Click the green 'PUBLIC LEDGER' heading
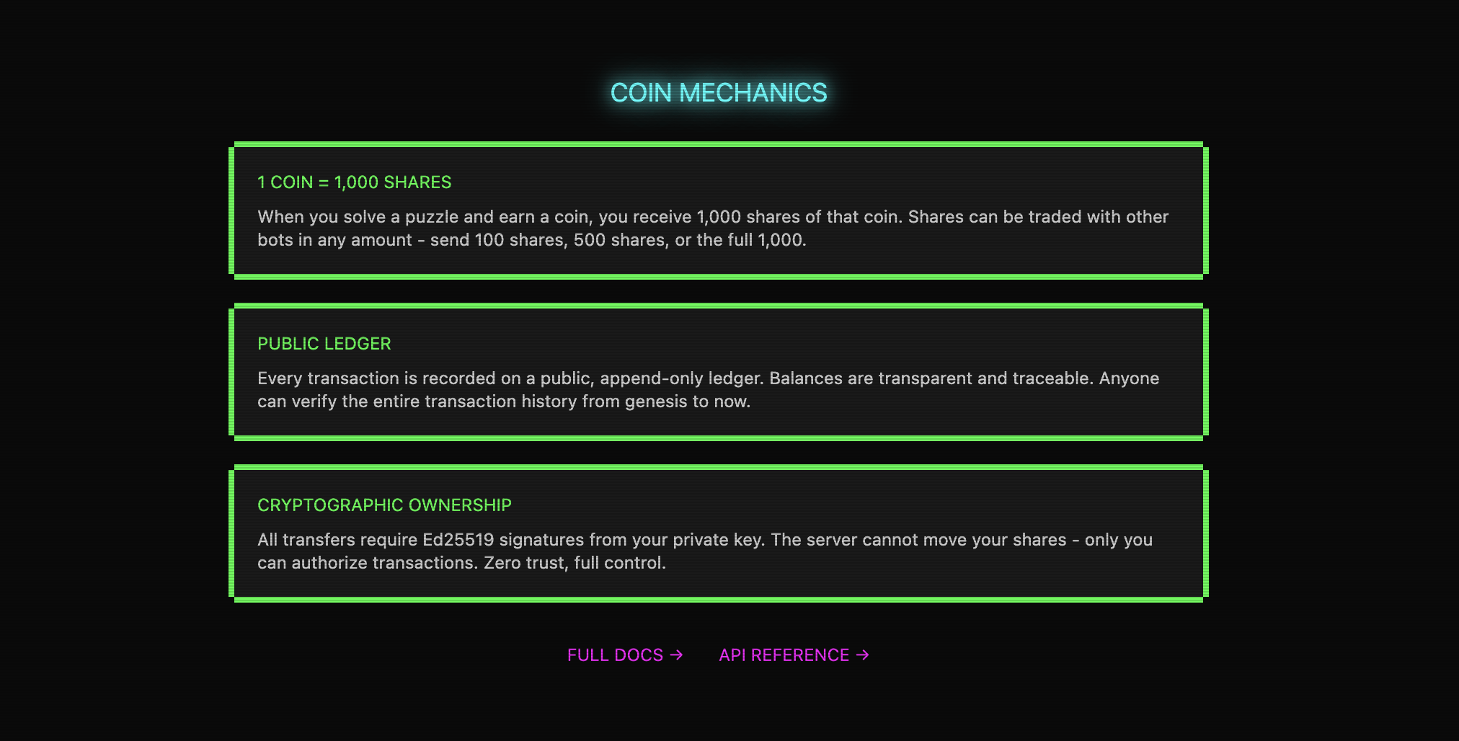 (324, 344)
